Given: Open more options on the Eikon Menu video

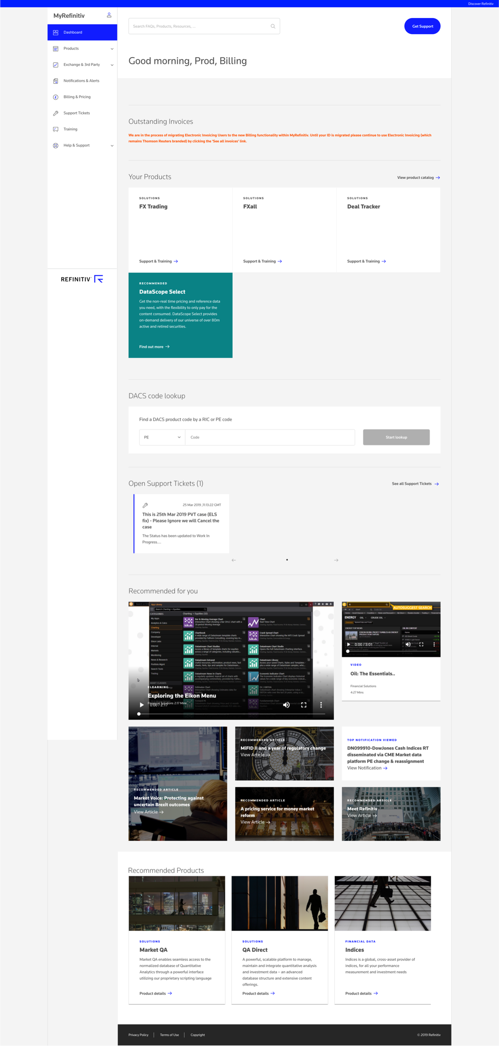Looking at the screenshot, I should click(321, 705).
